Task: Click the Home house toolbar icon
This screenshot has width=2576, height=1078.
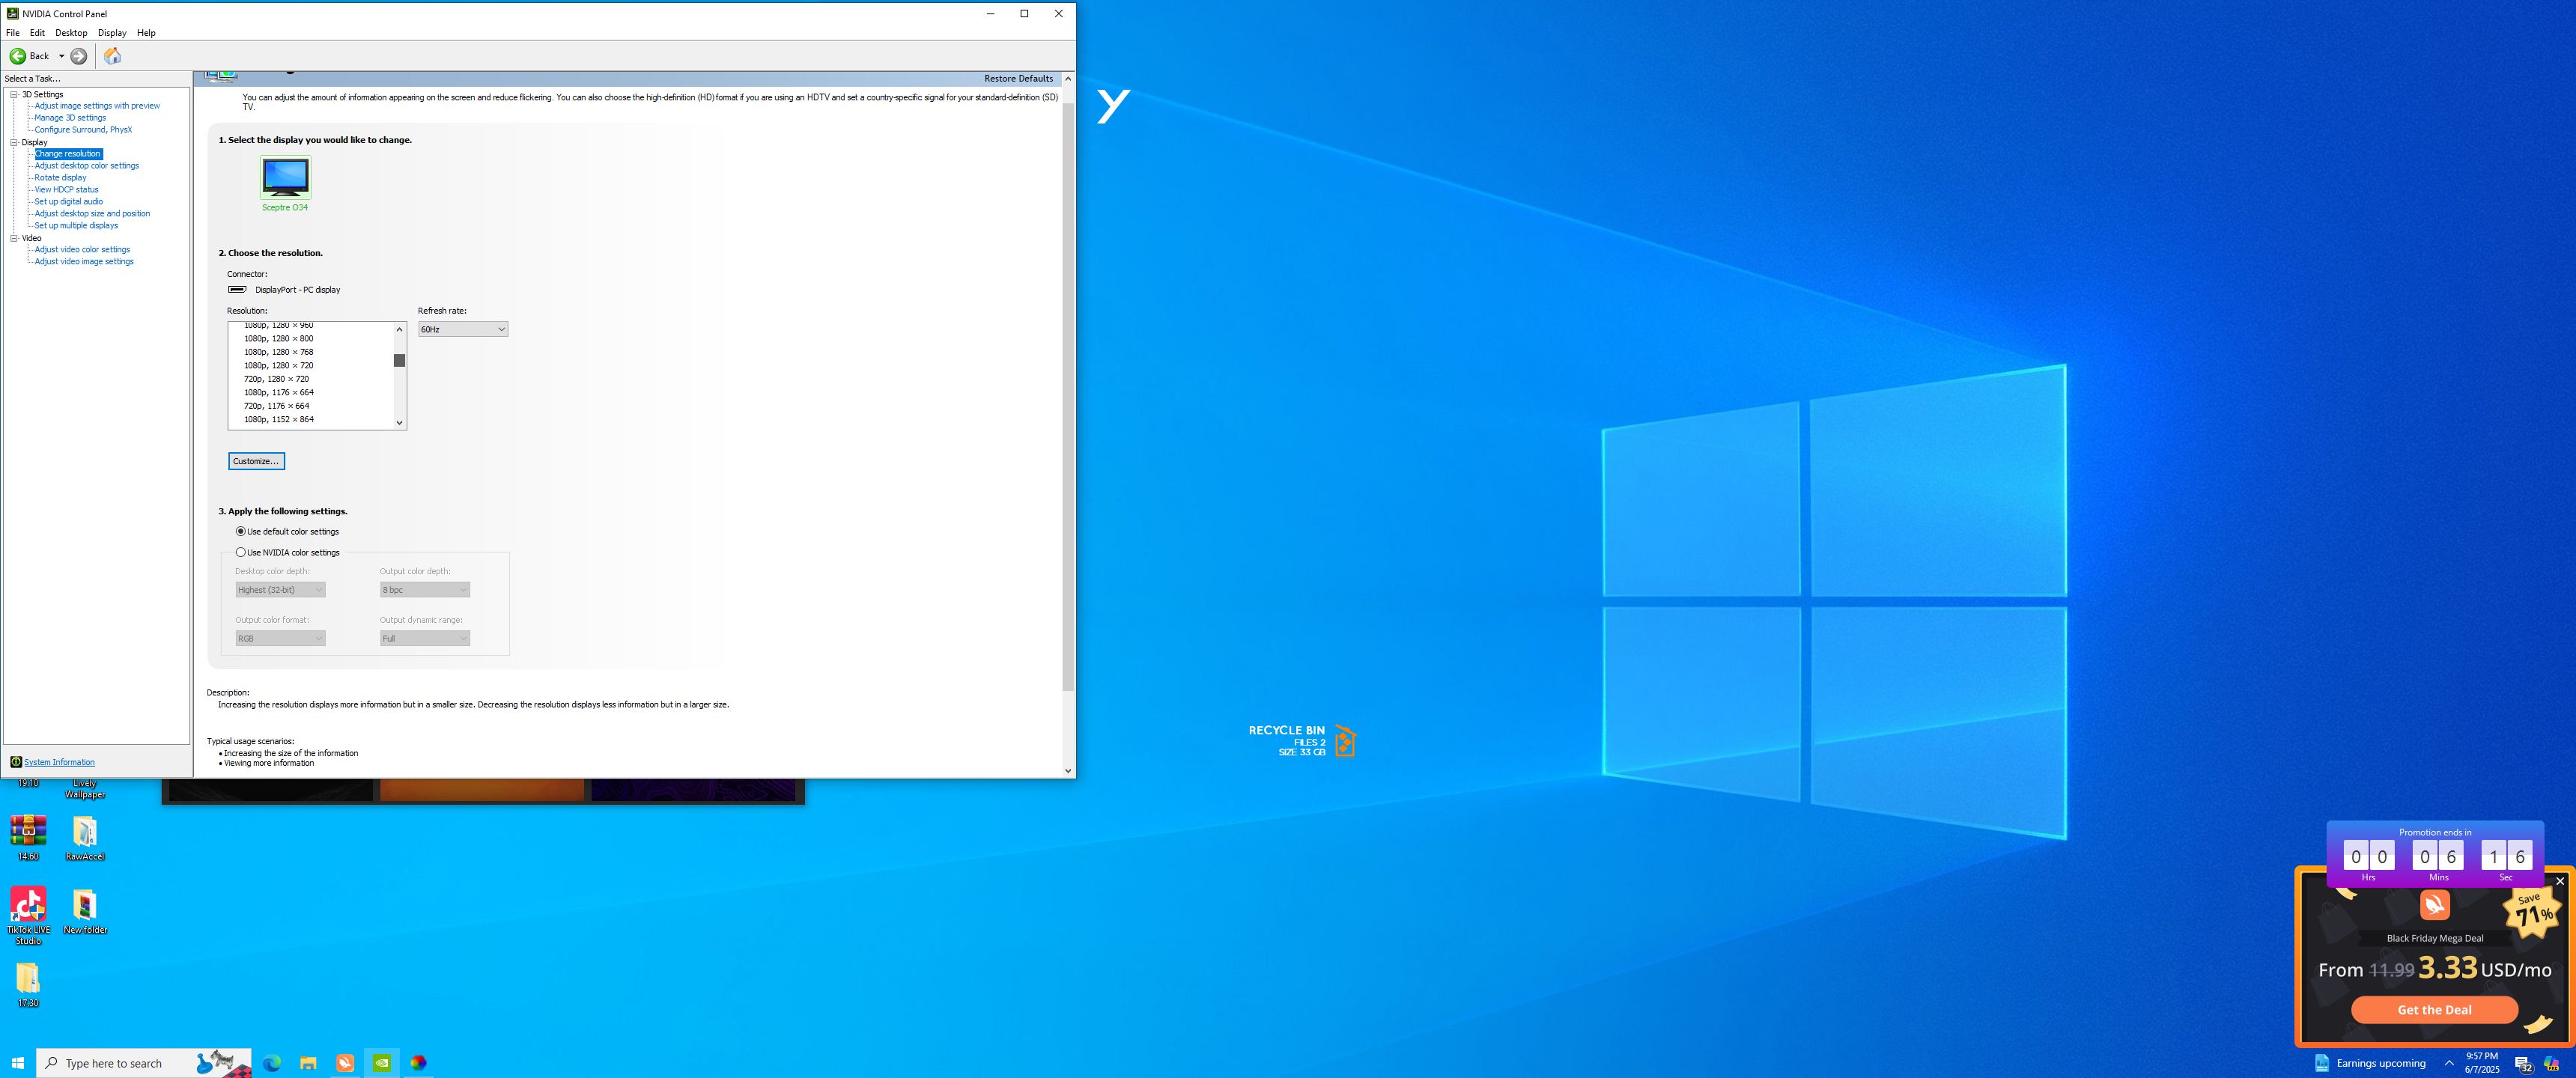Action: tap(112, 56)
